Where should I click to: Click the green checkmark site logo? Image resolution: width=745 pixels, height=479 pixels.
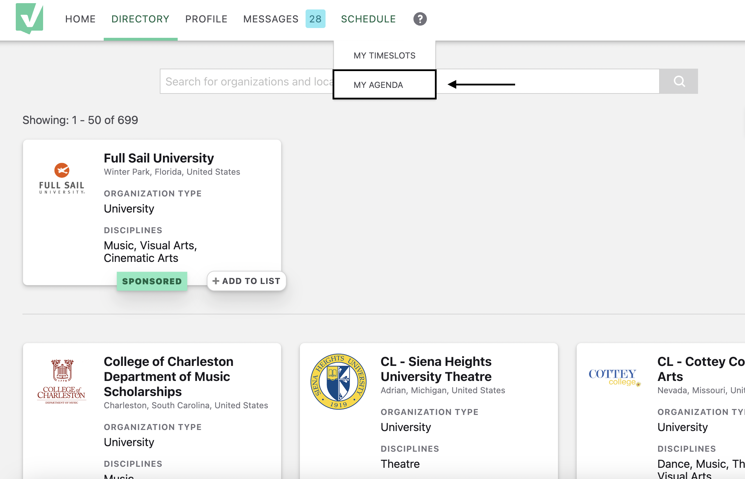coord(29,19)
